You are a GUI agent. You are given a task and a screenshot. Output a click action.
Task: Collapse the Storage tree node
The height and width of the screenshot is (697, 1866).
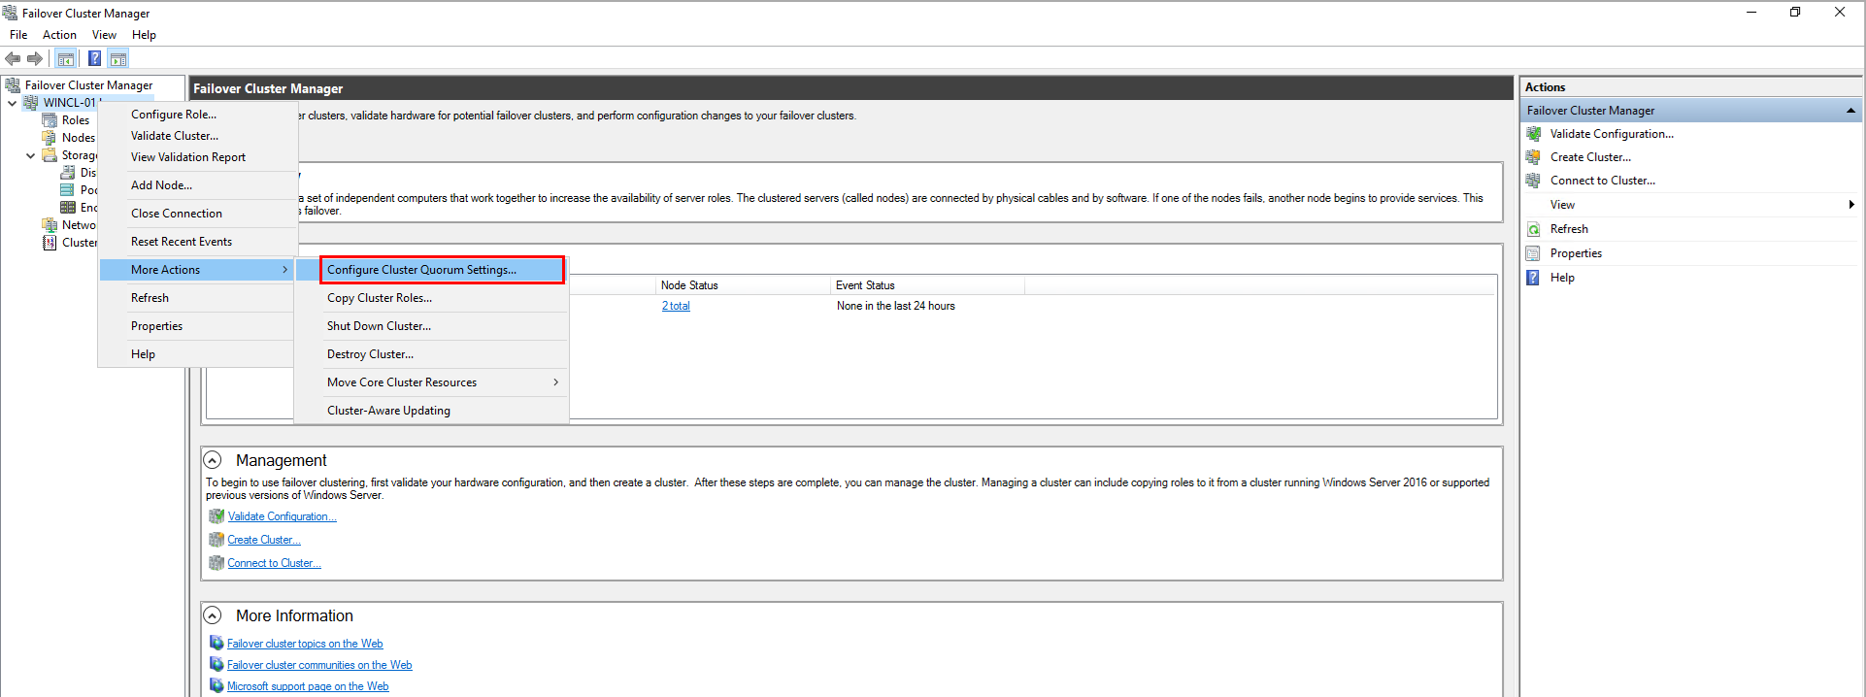(30, 155)
